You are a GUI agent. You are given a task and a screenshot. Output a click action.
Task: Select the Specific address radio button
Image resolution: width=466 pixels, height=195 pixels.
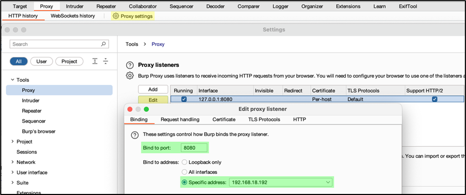(184, 182)
